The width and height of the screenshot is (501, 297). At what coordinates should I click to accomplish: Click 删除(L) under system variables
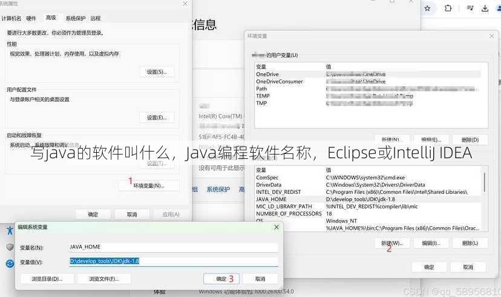(x=470, y=243)
